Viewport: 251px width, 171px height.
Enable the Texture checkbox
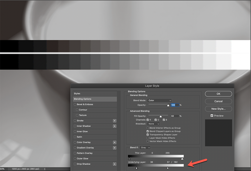click(x=77, y=115)
